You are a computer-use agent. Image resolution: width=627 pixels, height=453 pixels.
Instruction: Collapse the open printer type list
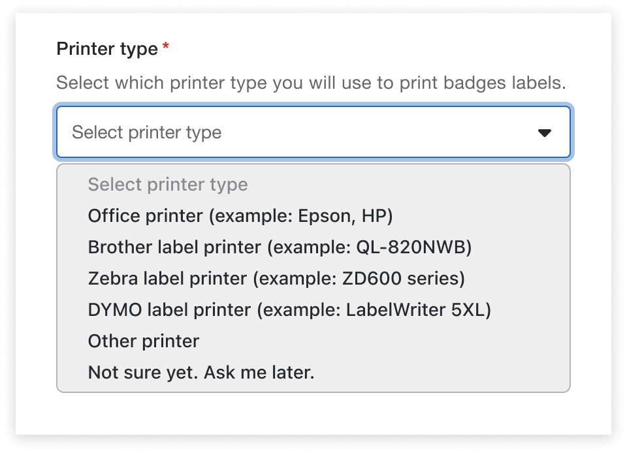pyautogui.click(x=544, y=133)
